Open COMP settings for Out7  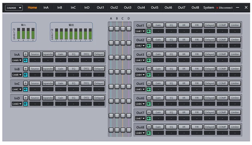(x=222, y=112)
